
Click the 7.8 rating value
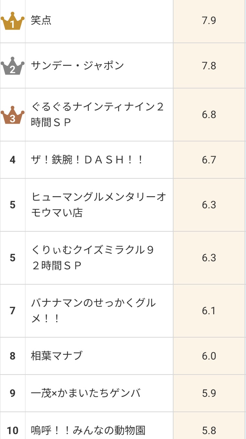point(209,66)
